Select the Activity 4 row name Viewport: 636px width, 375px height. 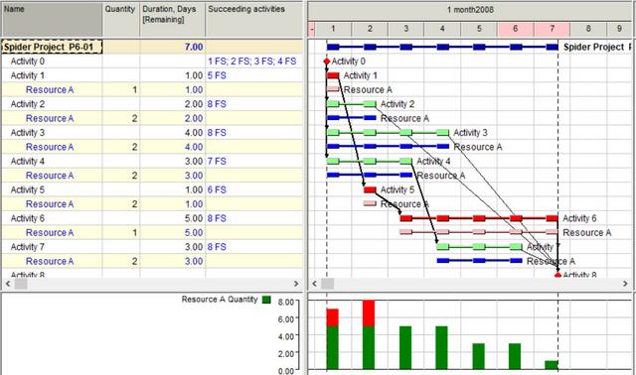tap(28, 161)
